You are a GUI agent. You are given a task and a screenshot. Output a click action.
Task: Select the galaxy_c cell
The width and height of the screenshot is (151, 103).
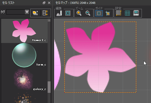pyautogui.click(x=24, y=79)
